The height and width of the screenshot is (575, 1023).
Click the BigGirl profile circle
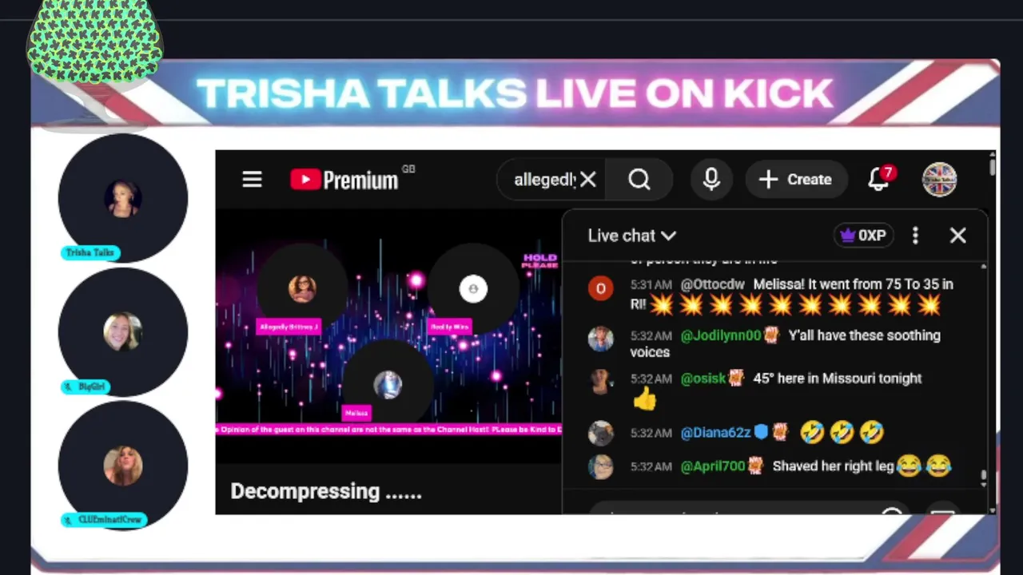(123, 332)
